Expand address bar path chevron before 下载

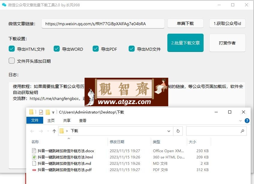point(67,131)
